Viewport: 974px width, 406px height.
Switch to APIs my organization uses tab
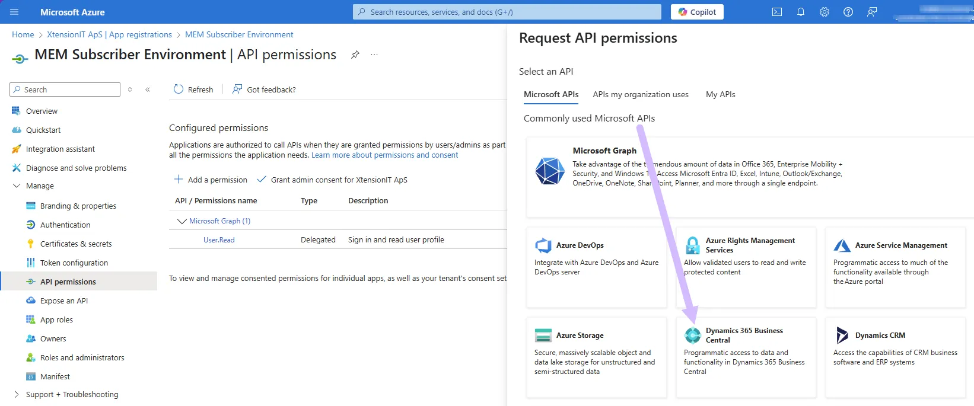(x=640, y=94)
